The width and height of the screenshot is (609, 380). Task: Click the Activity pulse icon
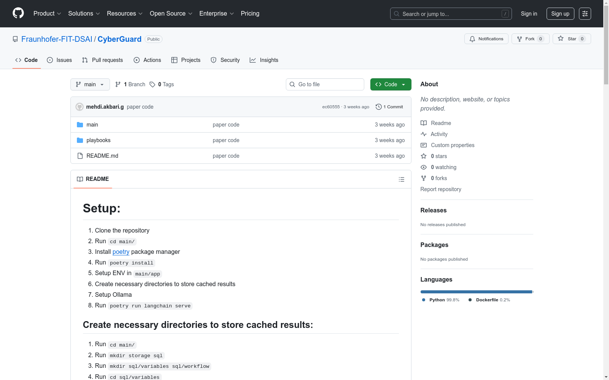tap(424, 134)
